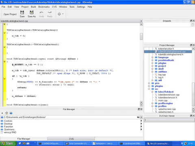Select the main.cpp file in the project tree

tap(163, 101)
